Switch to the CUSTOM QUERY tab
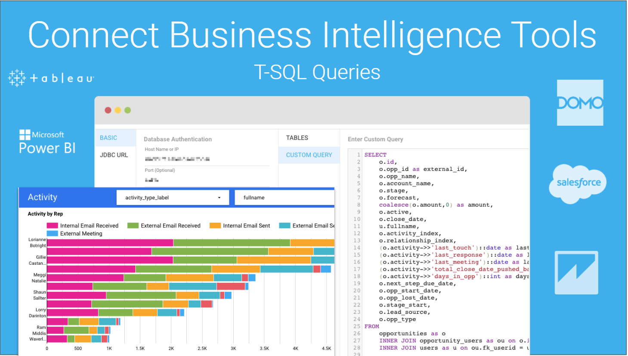Viewport: 628px width, 356px height. click(x=309, y=155)
